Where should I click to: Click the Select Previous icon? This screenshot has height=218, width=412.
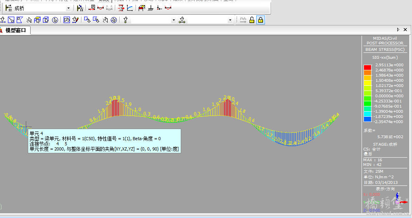(x=67, y=20)
